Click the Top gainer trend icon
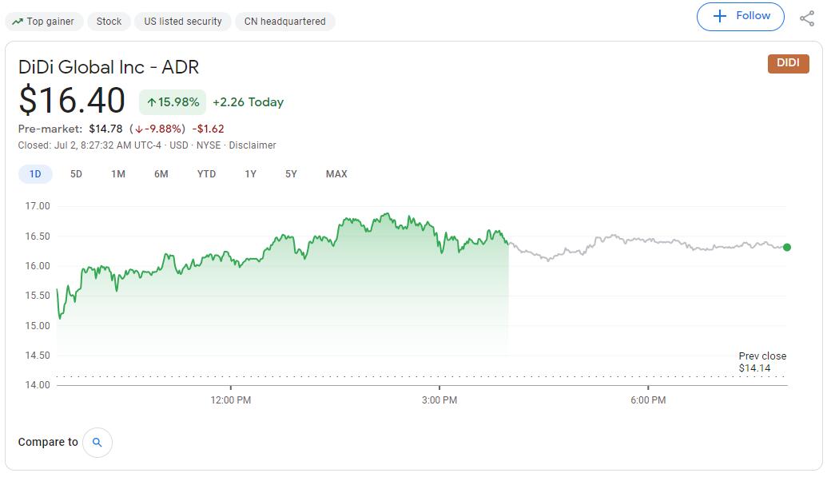 (18, 22)
